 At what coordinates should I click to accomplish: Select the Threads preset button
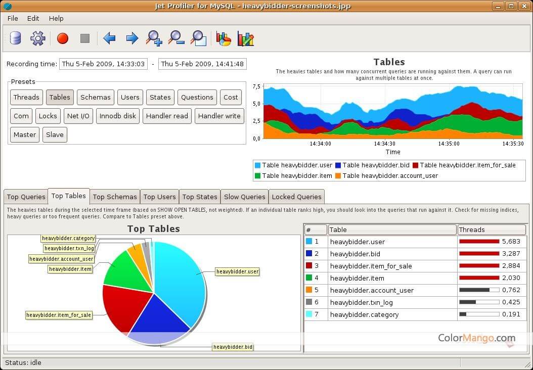coord(26,98)
